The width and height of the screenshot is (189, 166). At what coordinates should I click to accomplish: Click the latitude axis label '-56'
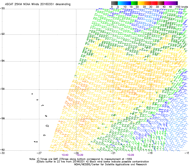click(x=2, y=89)
